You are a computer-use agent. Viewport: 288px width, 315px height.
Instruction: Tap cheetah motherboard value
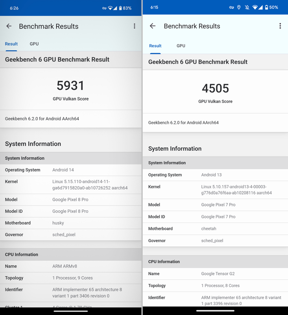click(209, 229)
